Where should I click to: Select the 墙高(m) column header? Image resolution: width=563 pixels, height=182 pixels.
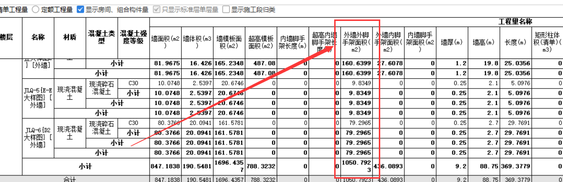(x=484, y=42)
